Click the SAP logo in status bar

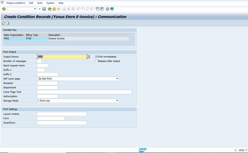143,150
